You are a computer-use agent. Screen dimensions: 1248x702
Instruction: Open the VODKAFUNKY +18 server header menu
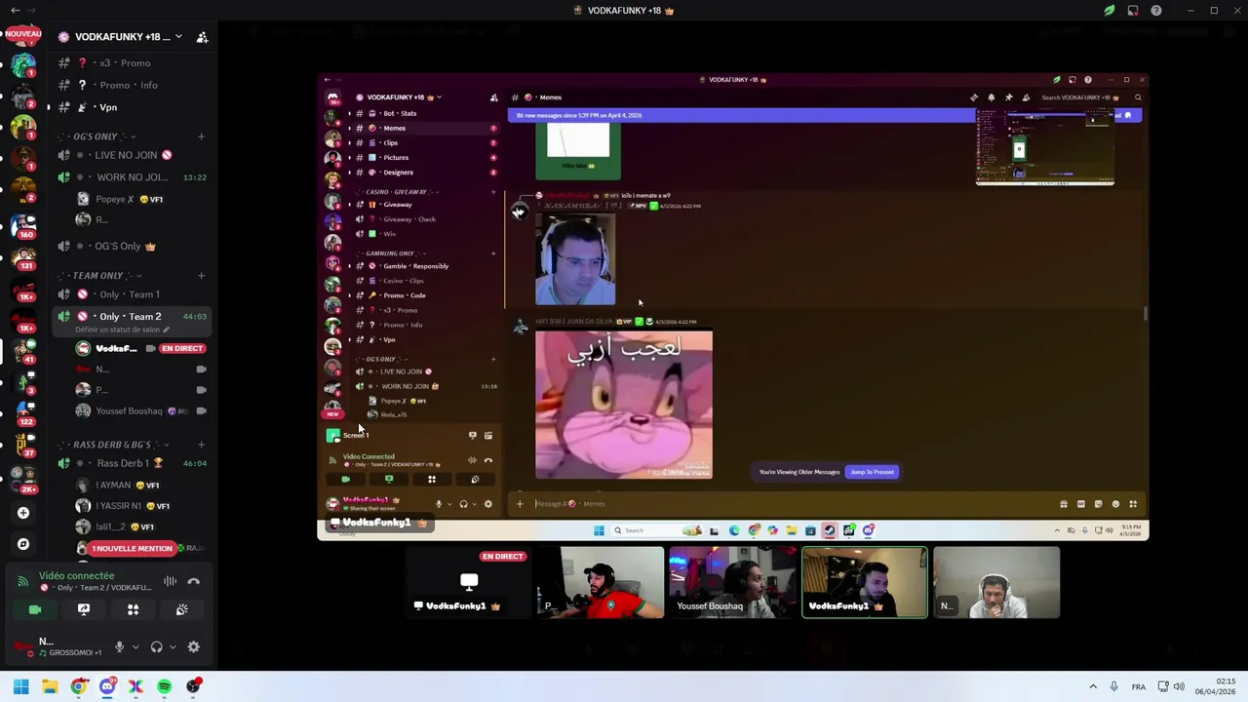coord(120,37)
